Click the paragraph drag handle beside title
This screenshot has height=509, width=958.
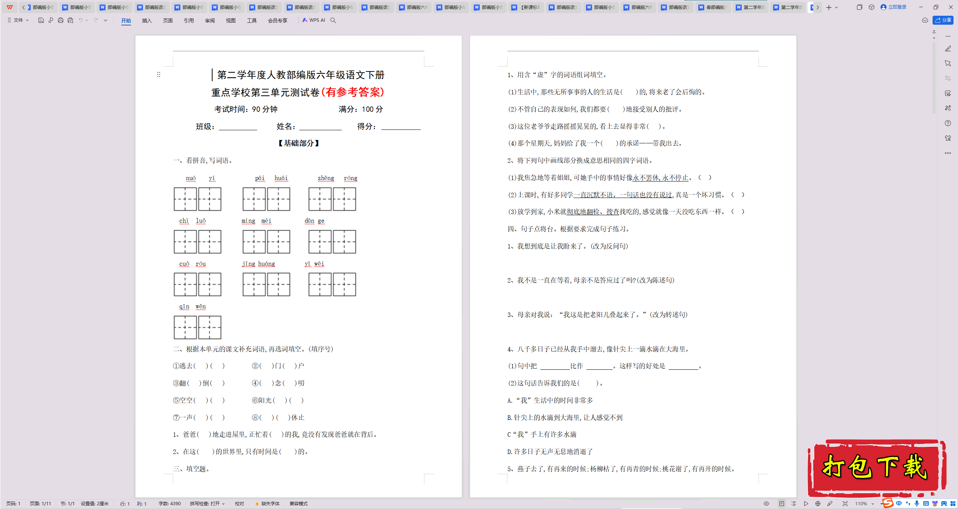tap(159, 74)
